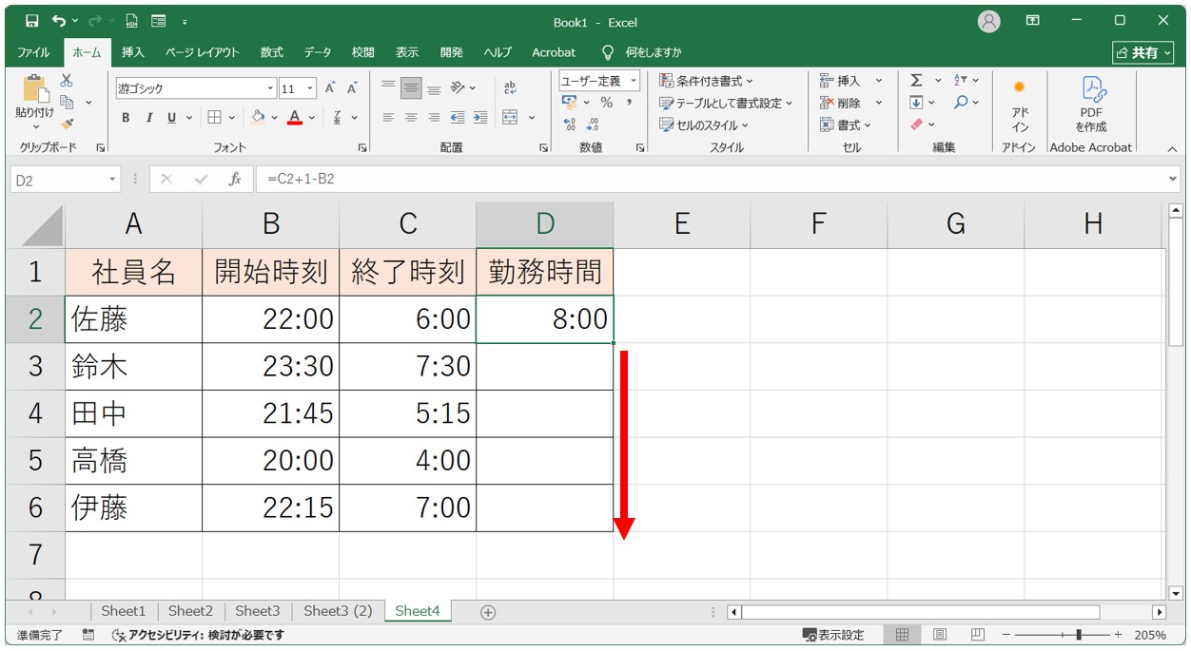Click the Sort and Filter icon
1191x651 pixels.
(x=961, y=81)
